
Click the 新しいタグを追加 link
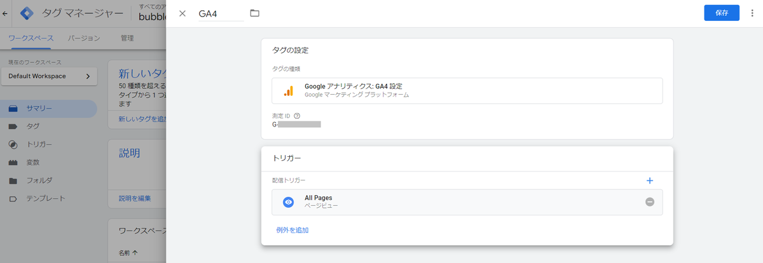[x=142, y=119]
